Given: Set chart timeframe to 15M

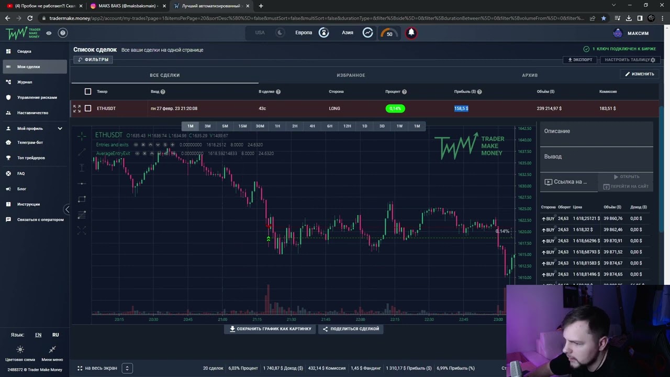Looking at the screenshot, I should 242,126.
